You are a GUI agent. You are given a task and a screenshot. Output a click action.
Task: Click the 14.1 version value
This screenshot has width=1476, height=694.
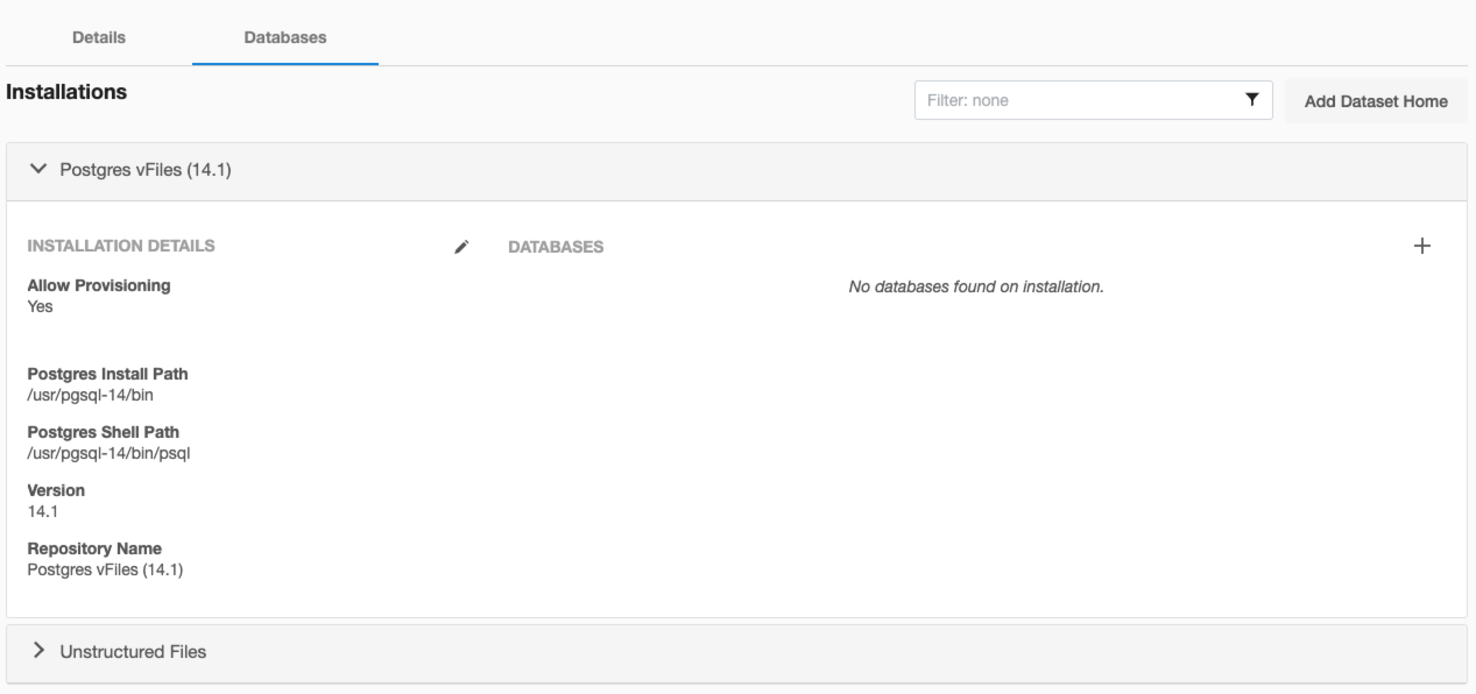click(43, 511)
